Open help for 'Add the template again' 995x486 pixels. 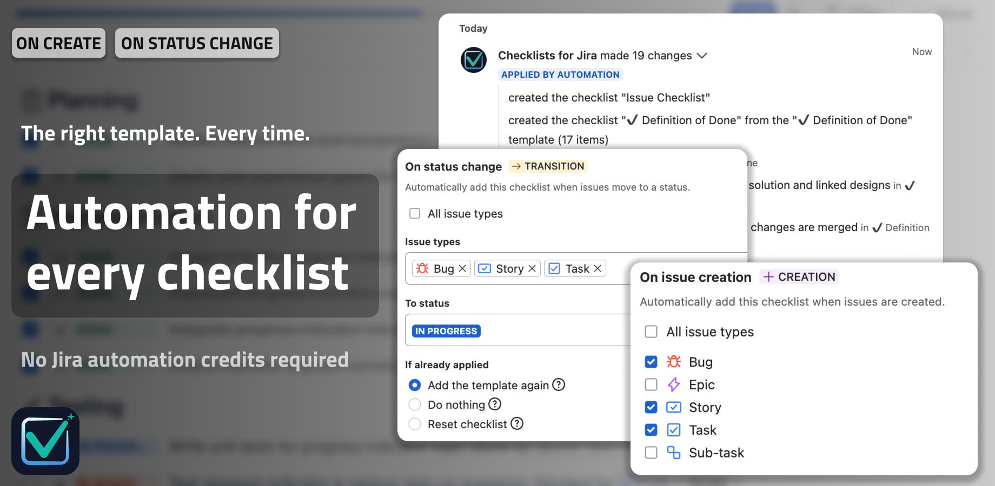click(x=559, y=384)
